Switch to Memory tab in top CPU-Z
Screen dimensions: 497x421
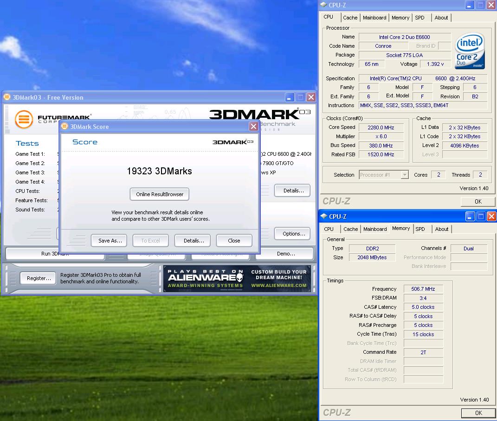pyautogui.click(x=400, y=18)
